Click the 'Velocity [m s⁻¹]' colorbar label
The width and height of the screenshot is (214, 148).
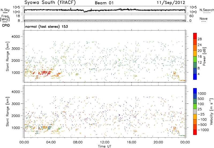coord(211,111)
